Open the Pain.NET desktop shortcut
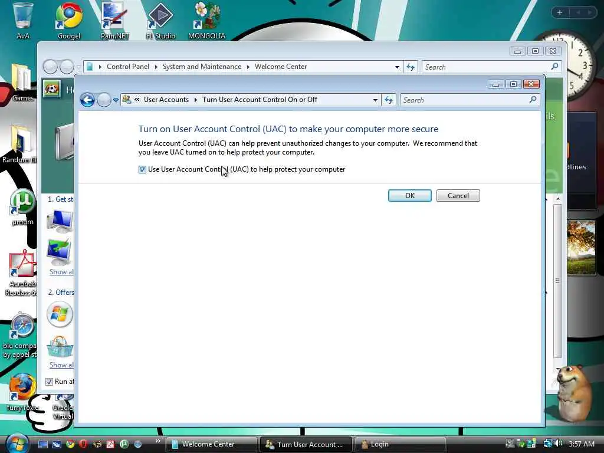The height and width of the screenshot is (453, 604). point(115,21)
